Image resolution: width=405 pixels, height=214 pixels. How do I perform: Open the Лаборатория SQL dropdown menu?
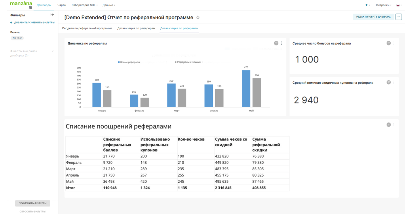coord(84,5)
